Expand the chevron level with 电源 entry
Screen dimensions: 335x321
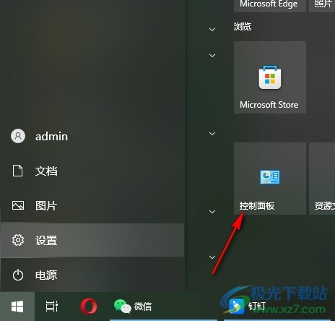pos(212,257)
